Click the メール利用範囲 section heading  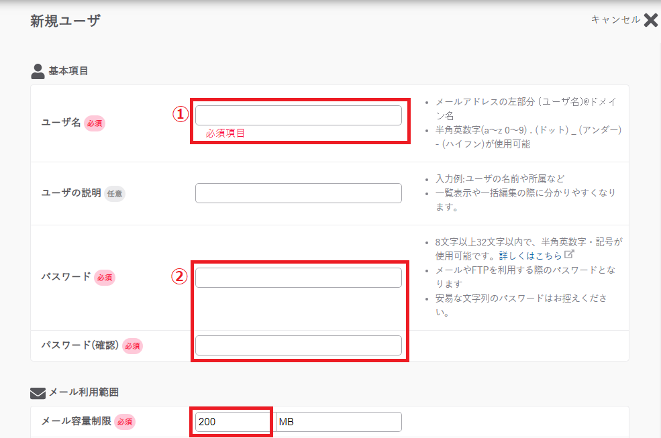84,392
